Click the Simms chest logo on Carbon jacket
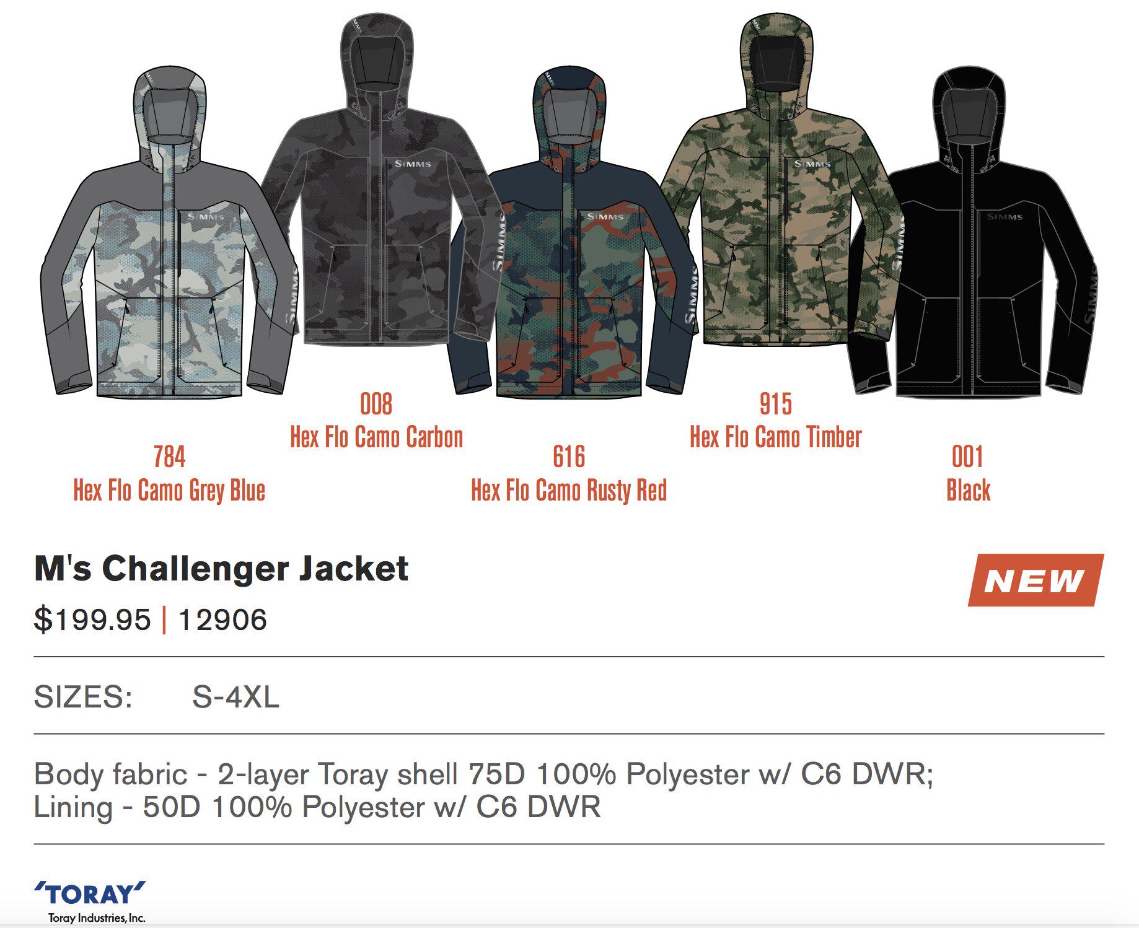1139x928 pixels. 413,164
